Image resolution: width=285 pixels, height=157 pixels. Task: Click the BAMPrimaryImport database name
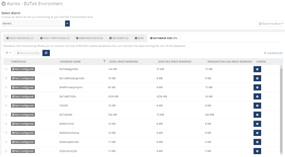[71, 87]
